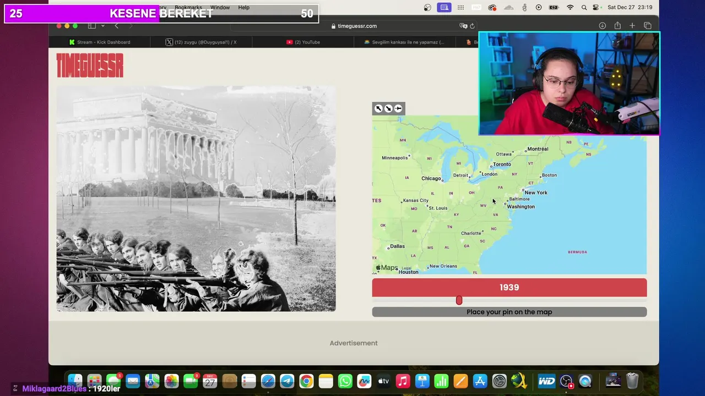Open Finder from the dock
Viewport: 705px width, 396px height.
pos(75,381)
